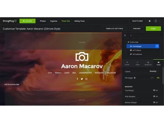
Task: Open the Organize menu
Action: pos(53,21)
